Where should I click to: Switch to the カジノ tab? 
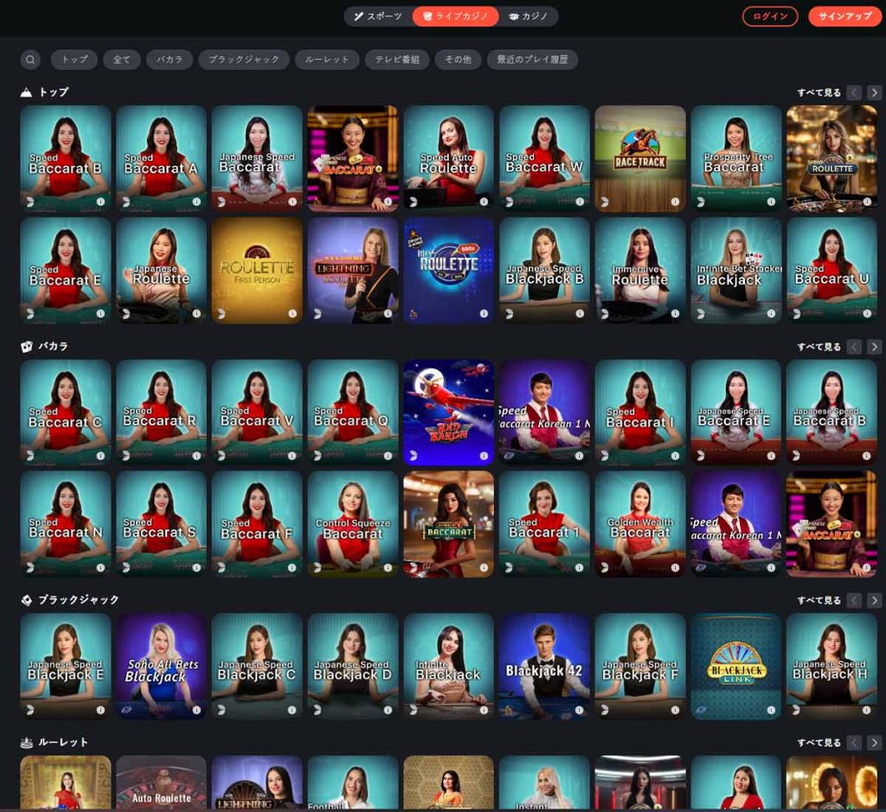tap(528, 16)
